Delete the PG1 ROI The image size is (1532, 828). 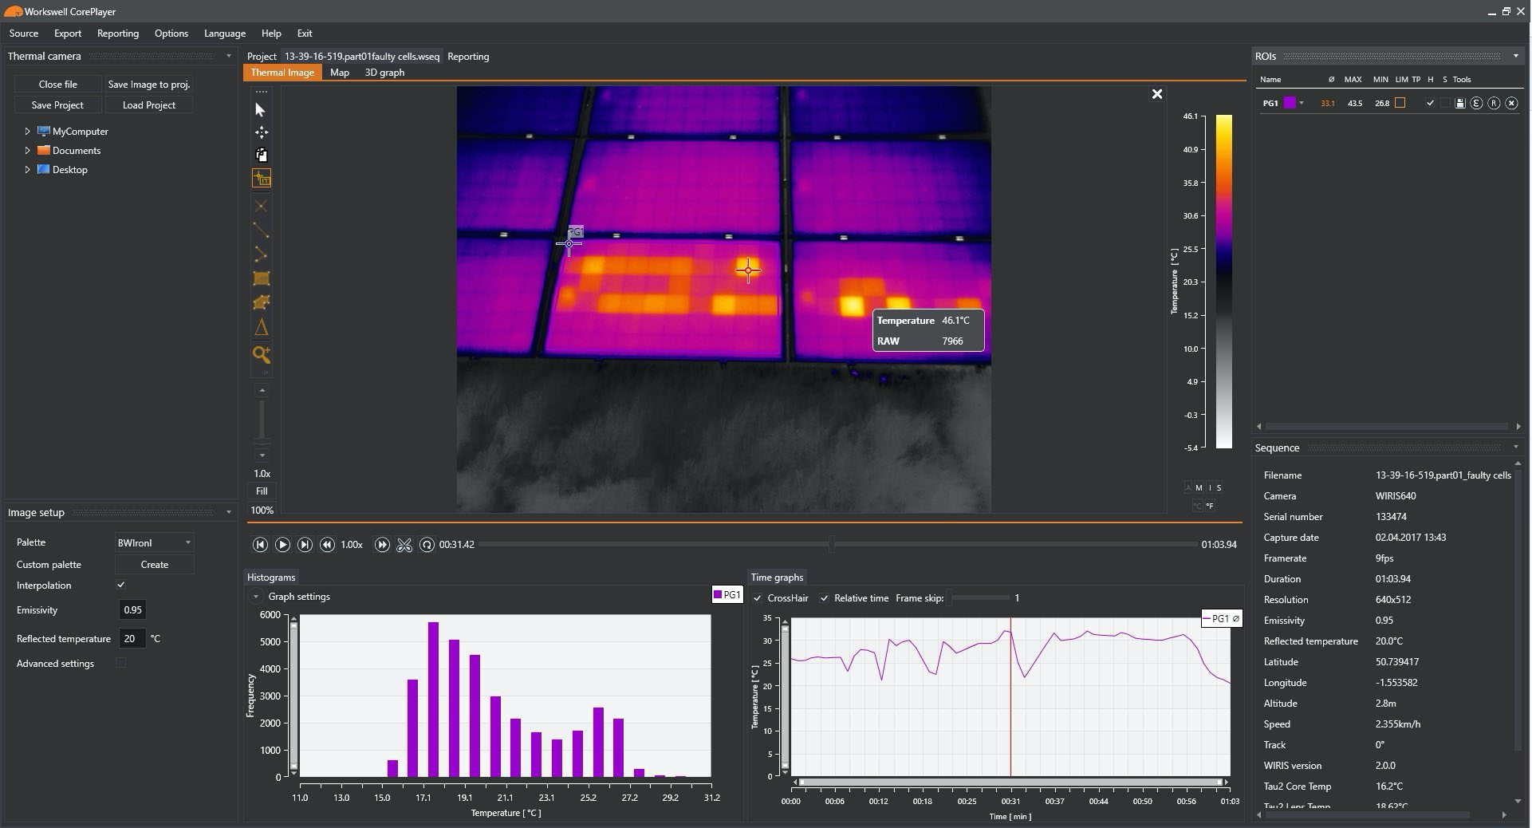[x=1511, y=103]
